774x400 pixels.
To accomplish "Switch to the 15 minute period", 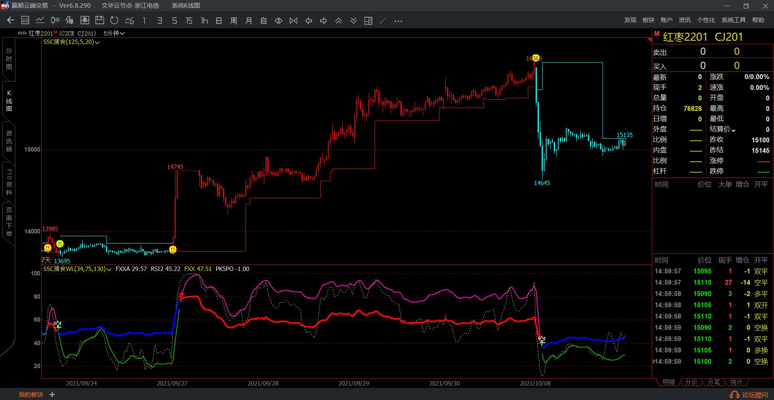I will [x=189, y=20].
